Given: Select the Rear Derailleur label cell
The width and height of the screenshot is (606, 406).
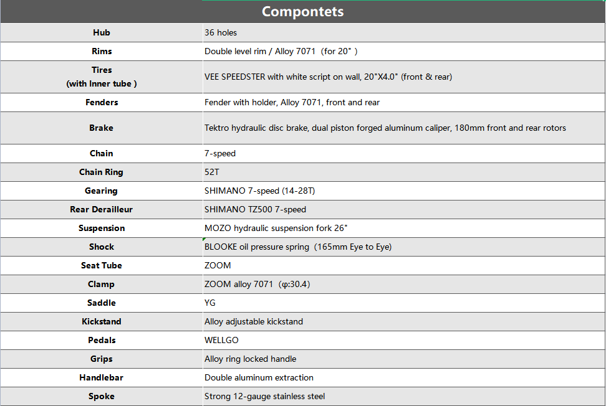Looking at the screenshot, I should pyautogui.click(x=101, y=209).
